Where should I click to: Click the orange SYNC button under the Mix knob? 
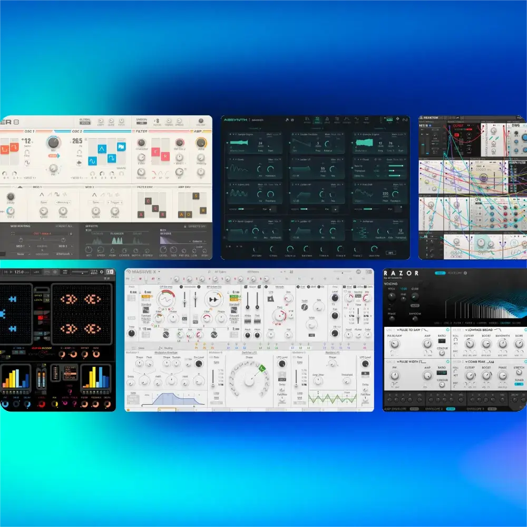53,155
